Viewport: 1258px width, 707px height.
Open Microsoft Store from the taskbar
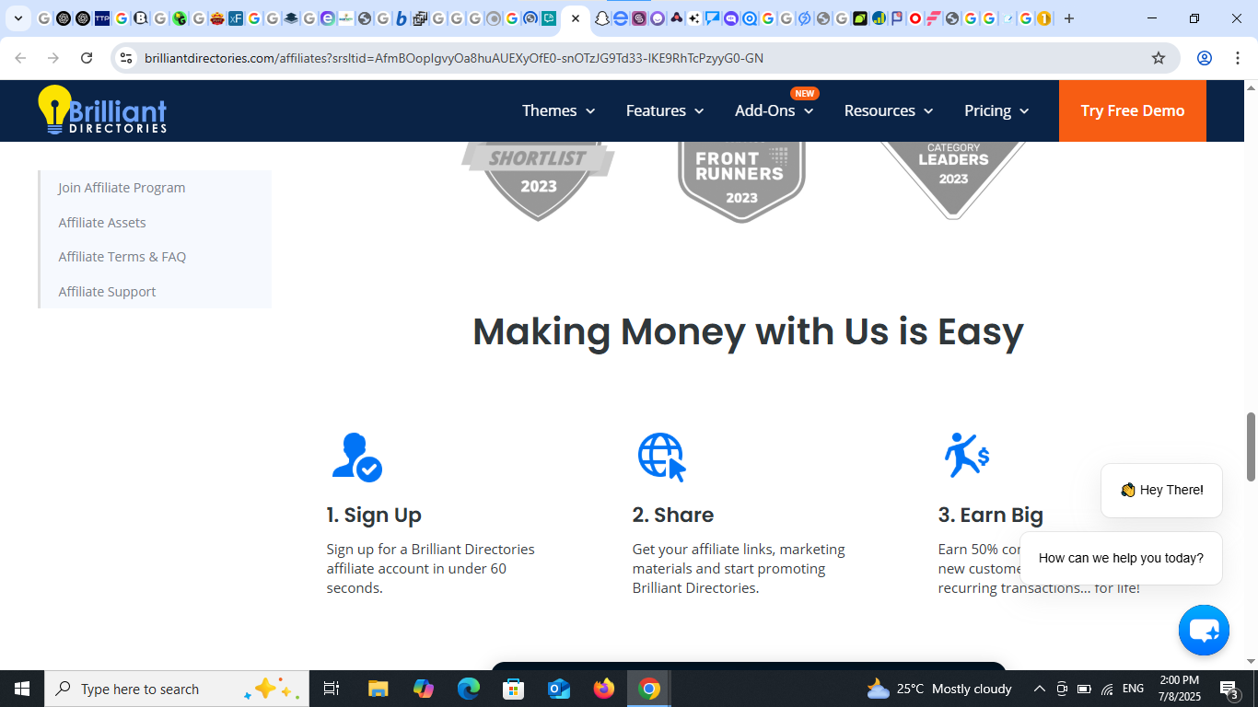pos(513,689)
